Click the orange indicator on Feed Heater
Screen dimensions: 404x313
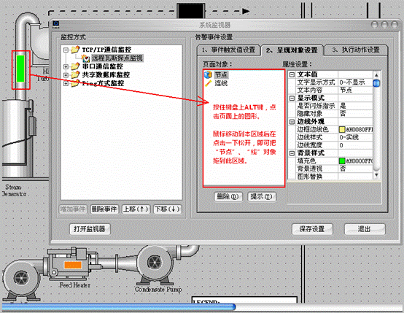(x=73, y=265)
